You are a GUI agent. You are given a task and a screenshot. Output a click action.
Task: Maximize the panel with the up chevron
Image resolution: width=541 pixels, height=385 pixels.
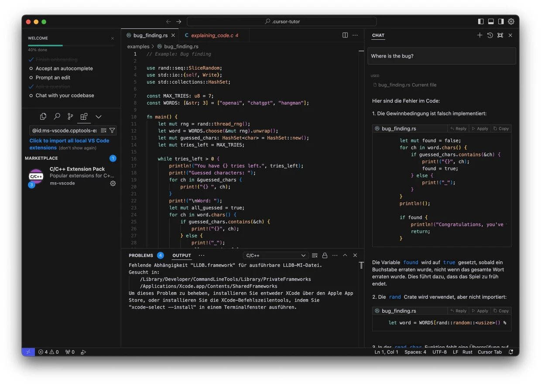pos(345,255)
